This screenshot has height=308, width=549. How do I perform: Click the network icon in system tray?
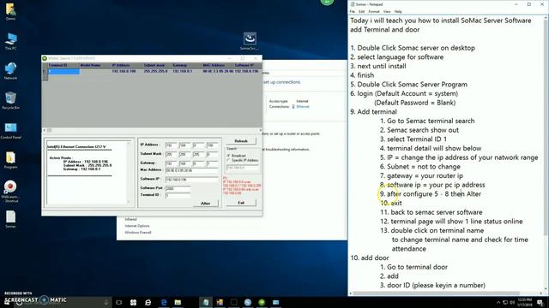[x=505, y=302]
